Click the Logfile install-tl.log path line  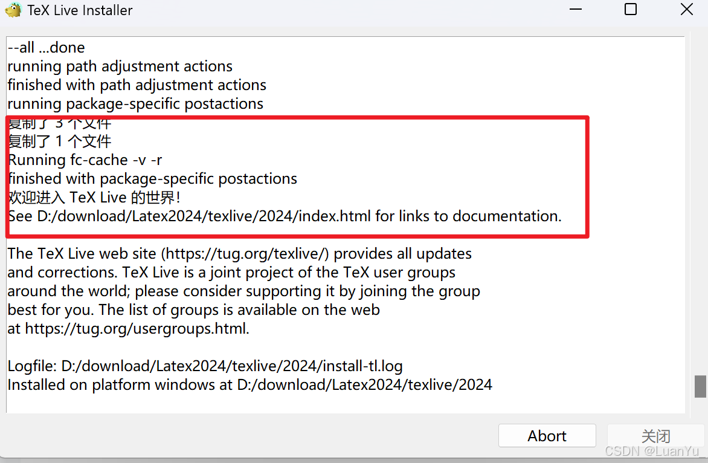click(205, 366)
